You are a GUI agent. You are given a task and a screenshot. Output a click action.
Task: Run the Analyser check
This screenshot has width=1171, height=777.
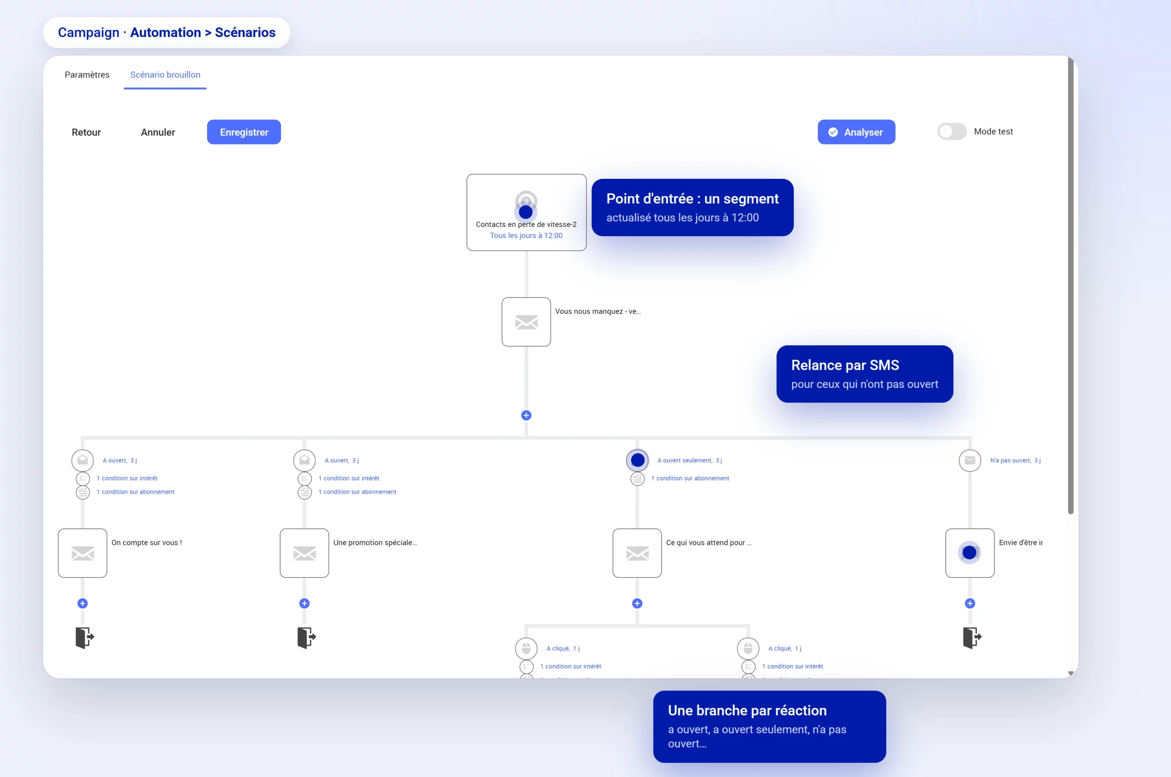click(x=856, y=132)
